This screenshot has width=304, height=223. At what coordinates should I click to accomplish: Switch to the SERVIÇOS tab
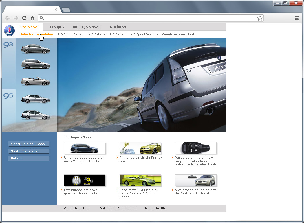click(56, 27)
